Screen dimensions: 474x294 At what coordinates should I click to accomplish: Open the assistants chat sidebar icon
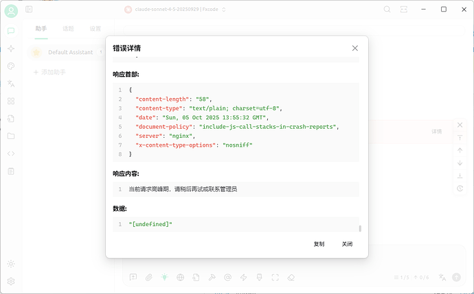click(11, 31)
